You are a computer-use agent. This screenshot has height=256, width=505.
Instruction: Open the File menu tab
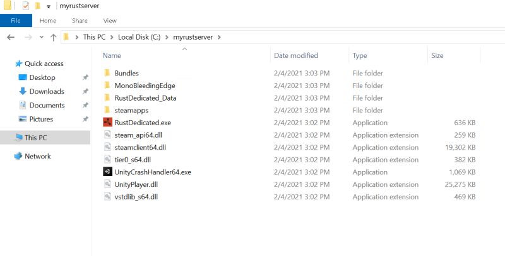[x=16, y=21]
